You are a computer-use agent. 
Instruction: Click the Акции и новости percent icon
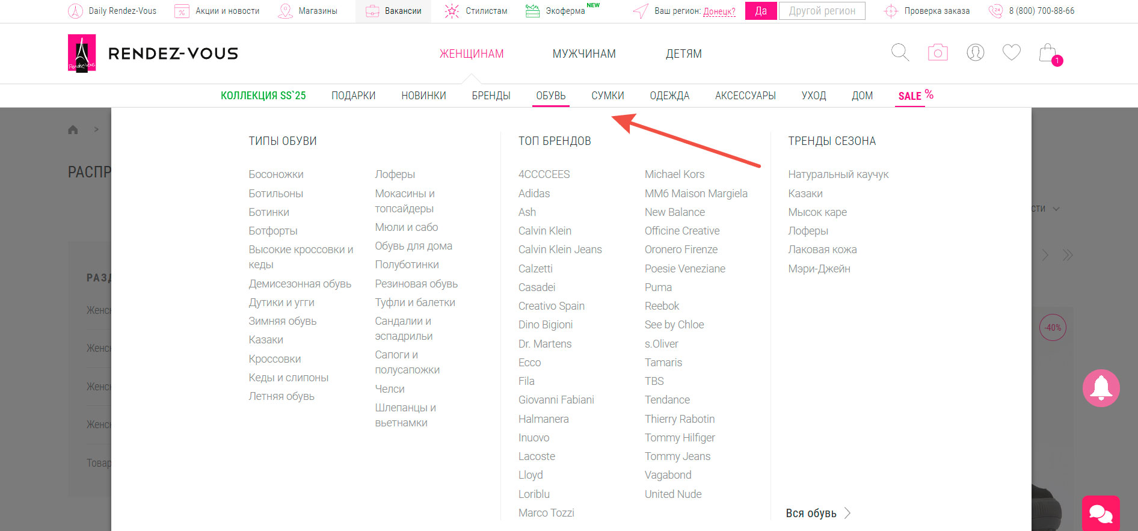click(182, 11)
